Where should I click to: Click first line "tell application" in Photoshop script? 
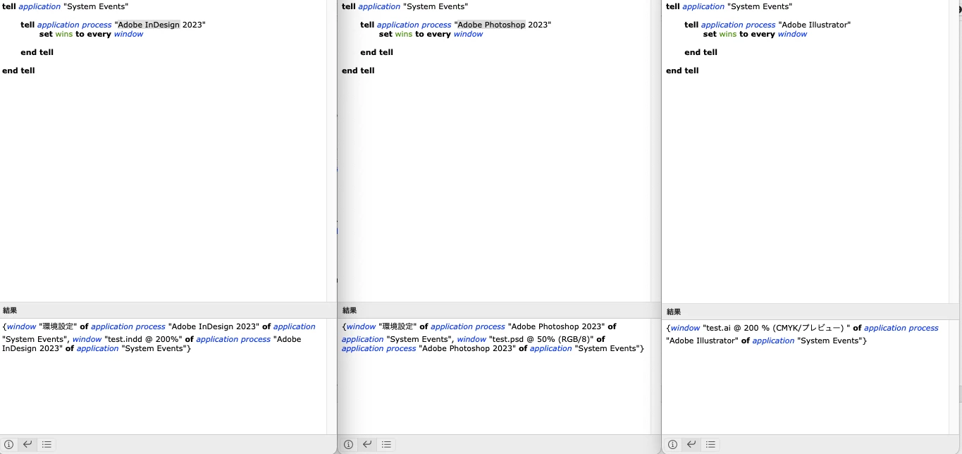point(371,6)
